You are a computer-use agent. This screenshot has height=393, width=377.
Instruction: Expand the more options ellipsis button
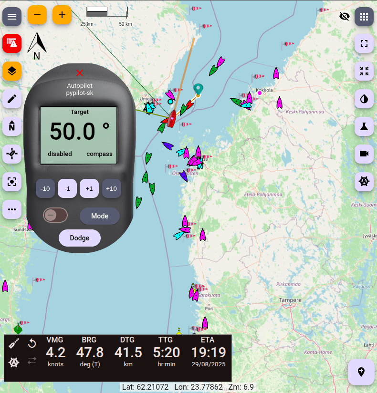(12, 209)
